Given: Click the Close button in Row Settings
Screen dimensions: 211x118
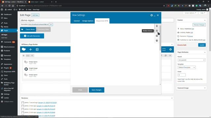Looking at the screenshot, I should tap(80, 90).
